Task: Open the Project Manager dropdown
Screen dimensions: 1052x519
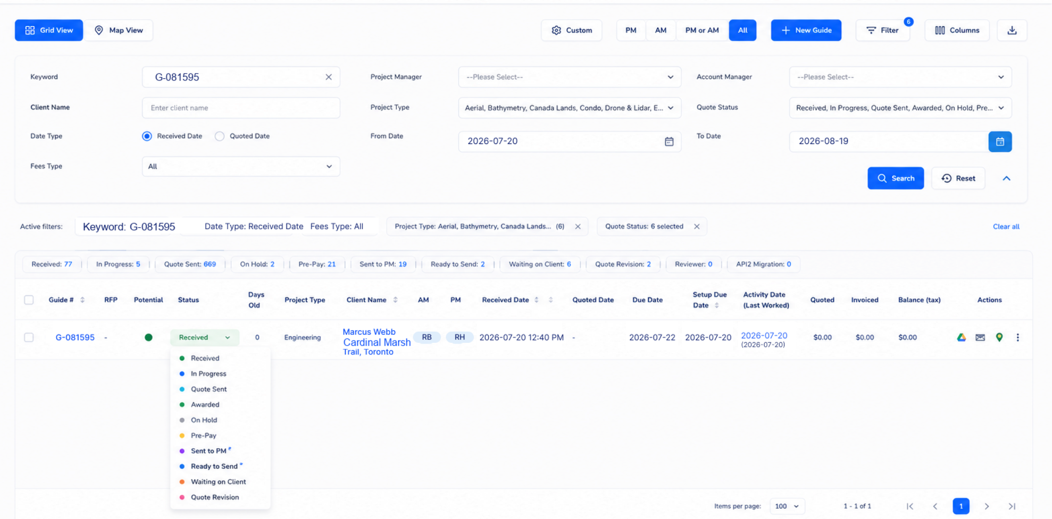Action: click(569, 77)
